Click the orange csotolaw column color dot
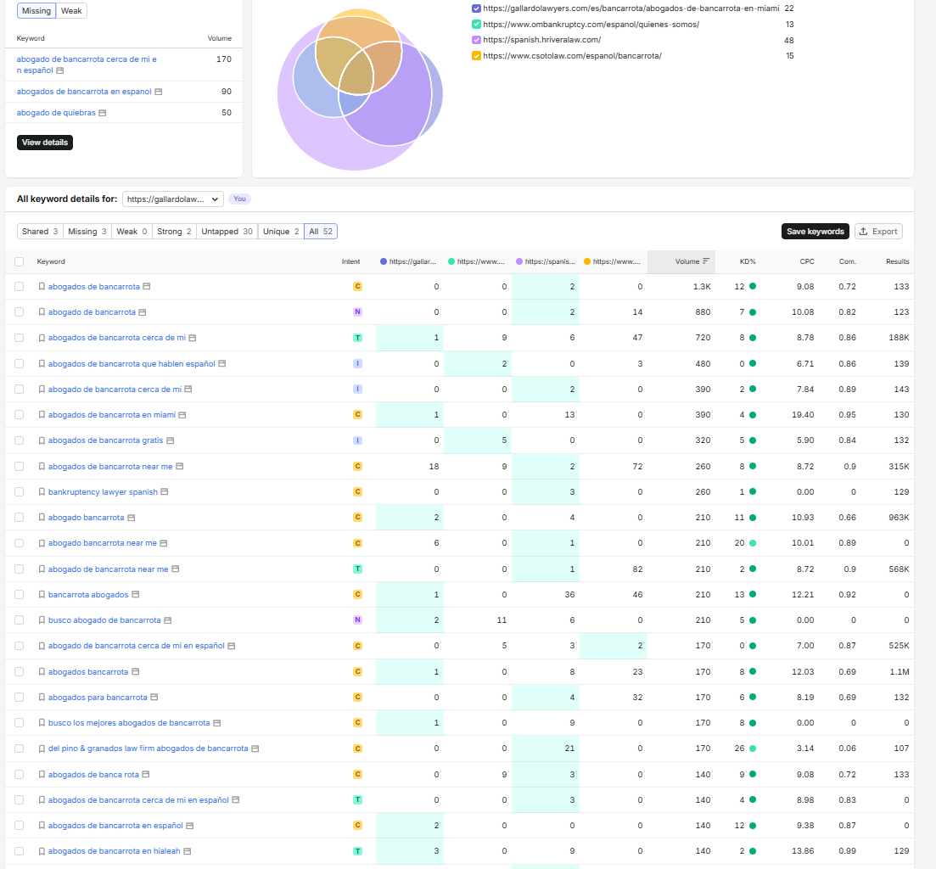 click(587, 261)
